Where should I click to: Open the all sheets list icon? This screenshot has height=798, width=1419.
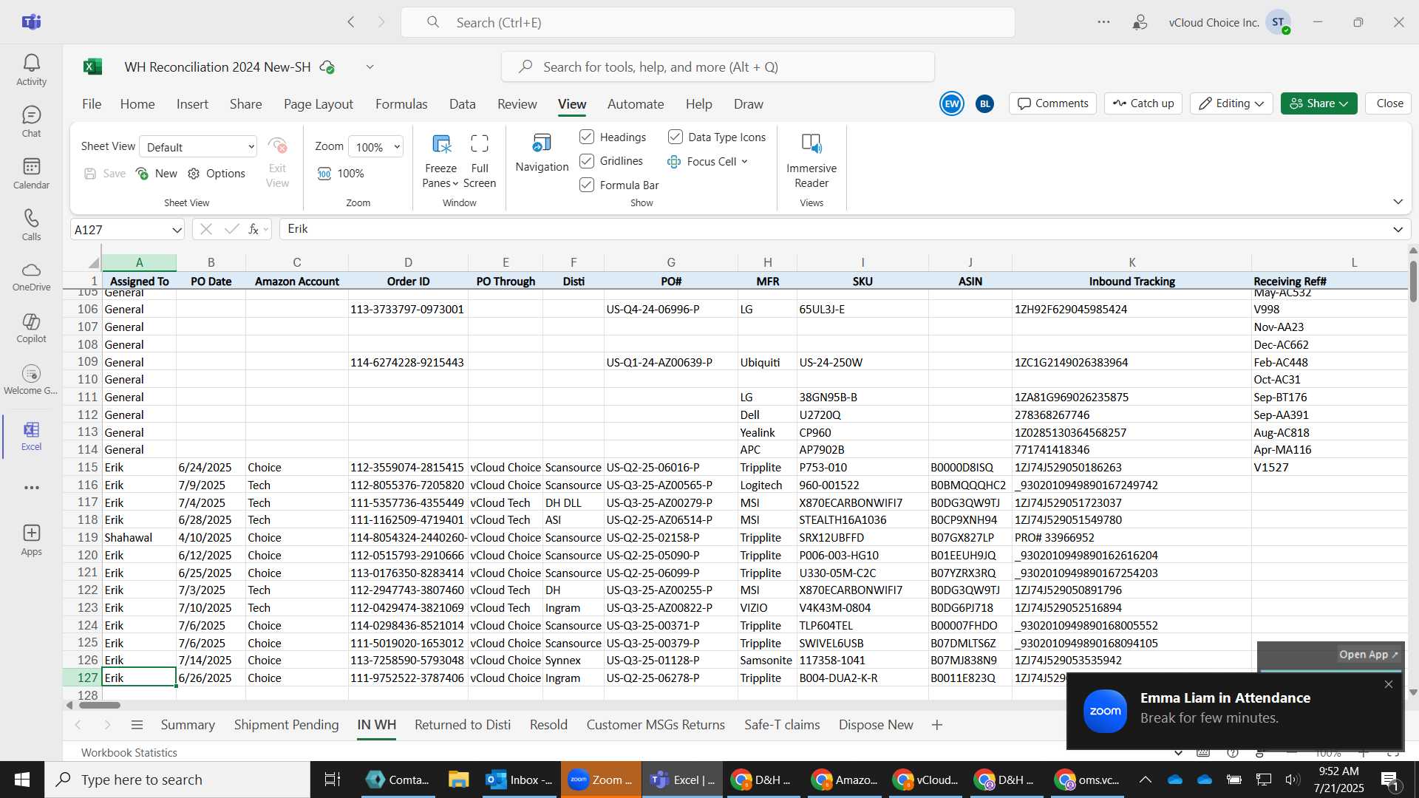(137, 725)
